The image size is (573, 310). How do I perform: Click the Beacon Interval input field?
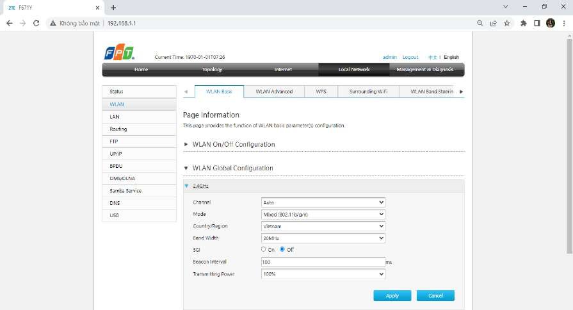pyautogui.click(x=323, y=262)
